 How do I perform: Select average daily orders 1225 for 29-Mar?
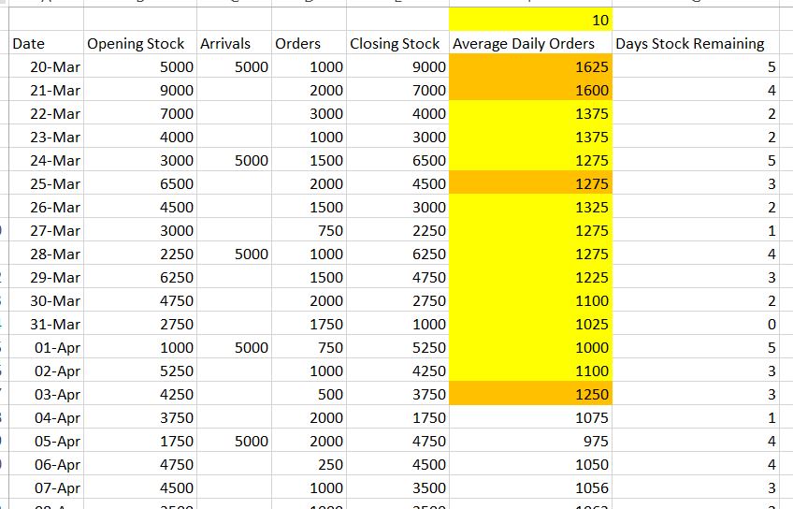[x=530, y=277]
